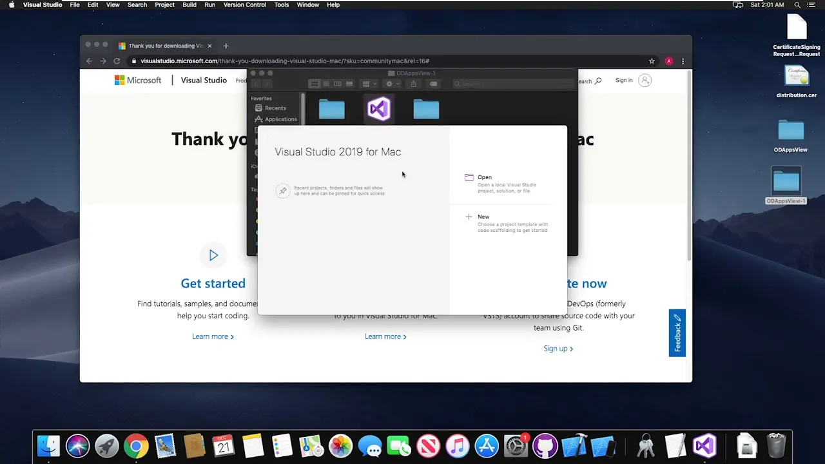Screen dimensions: 825x464
Task: Open System Preferences from the Dock
Action: click(516, 446)
